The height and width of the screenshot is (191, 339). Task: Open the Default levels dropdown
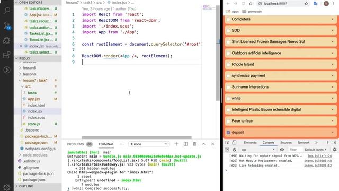pos(316,150)
